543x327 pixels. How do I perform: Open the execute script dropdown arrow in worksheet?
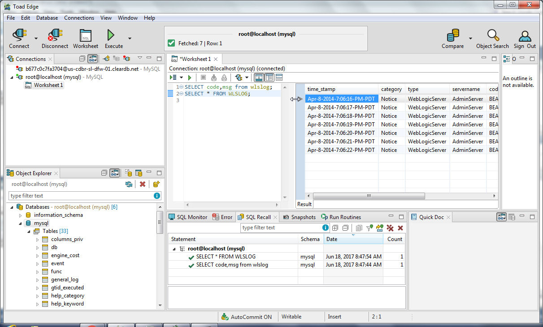click(x=181, y=77)
